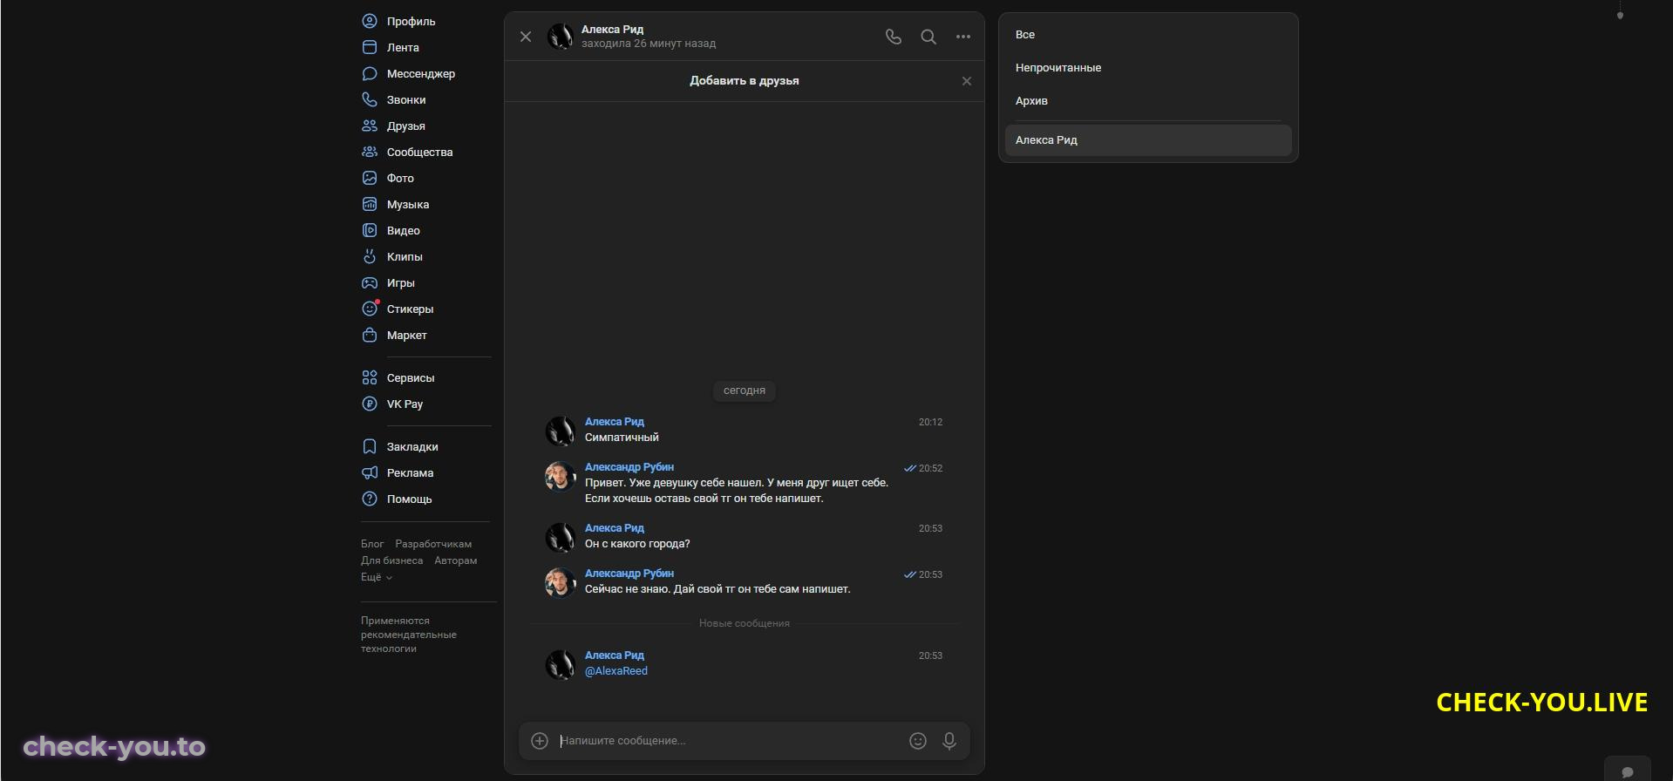Record a voice message with microphone

(x=949, y=741)
